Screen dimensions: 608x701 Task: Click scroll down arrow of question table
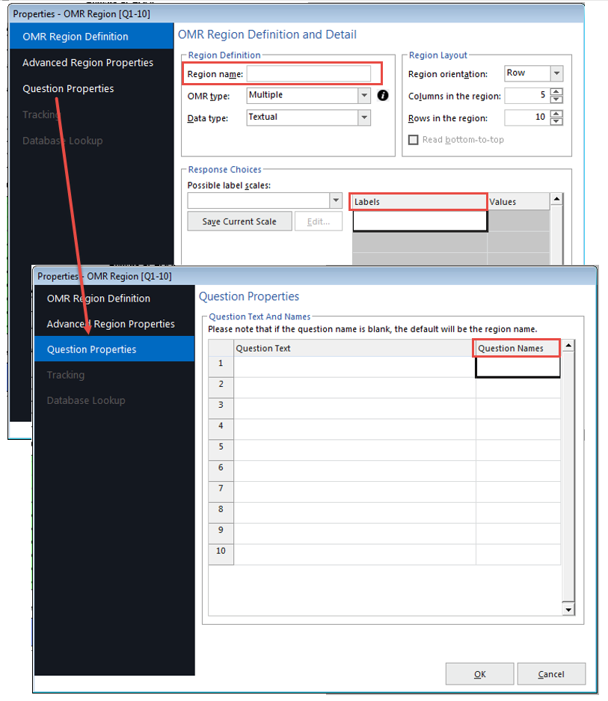[x=568, y=609]
